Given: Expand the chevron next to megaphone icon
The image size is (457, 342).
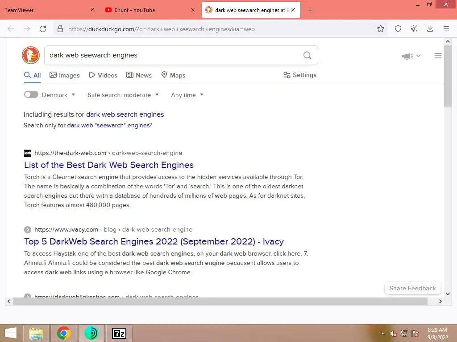Looking at the screenshot, I should [x=418, y=56].
